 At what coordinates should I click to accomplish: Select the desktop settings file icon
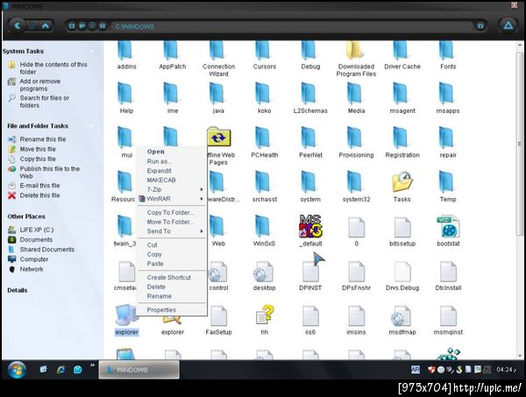pos(265,275)
